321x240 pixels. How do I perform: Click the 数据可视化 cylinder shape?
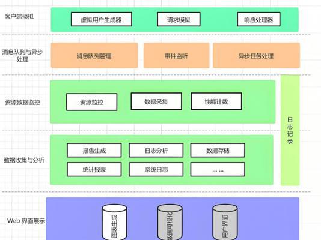coord(170,222)
